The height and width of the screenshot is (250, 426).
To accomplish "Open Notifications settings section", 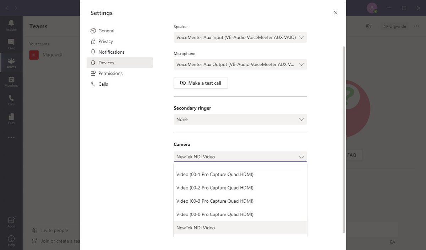I will pos(120,52).
